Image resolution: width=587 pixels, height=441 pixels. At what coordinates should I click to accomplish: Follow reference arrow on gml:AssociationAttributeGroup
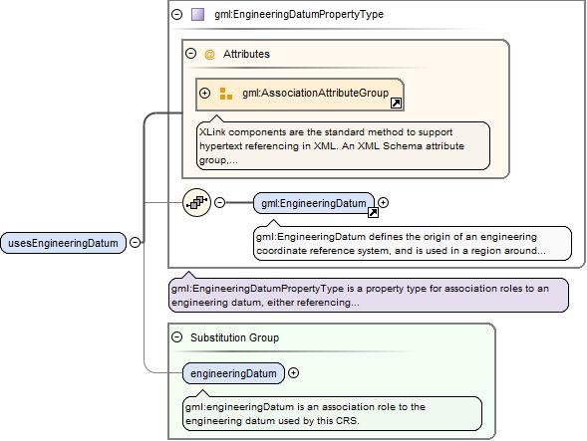[x=396, y=104]
